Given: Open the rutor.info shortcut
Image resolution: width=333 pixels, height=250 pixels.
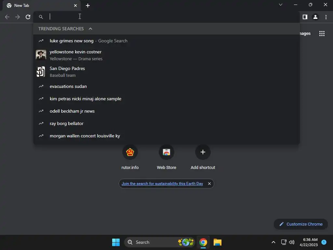Looking at the screenshot, I should coord(130,157).
